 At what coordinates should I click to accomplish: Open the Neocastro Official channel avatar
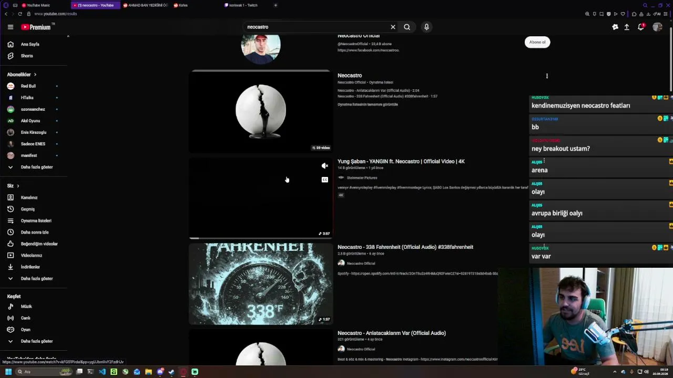pos(261,48)
